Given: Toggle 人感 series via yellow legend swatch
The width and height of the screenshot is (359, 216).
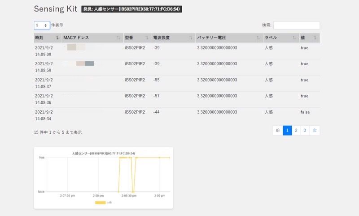Looking at the screenshot, I should tap(100, 203).
